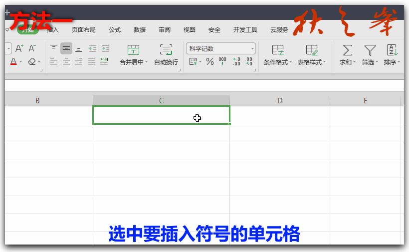Align text right horizontally
Image resolution: width=409 pixels, height=252 pixels.
(x=79, y=61)
